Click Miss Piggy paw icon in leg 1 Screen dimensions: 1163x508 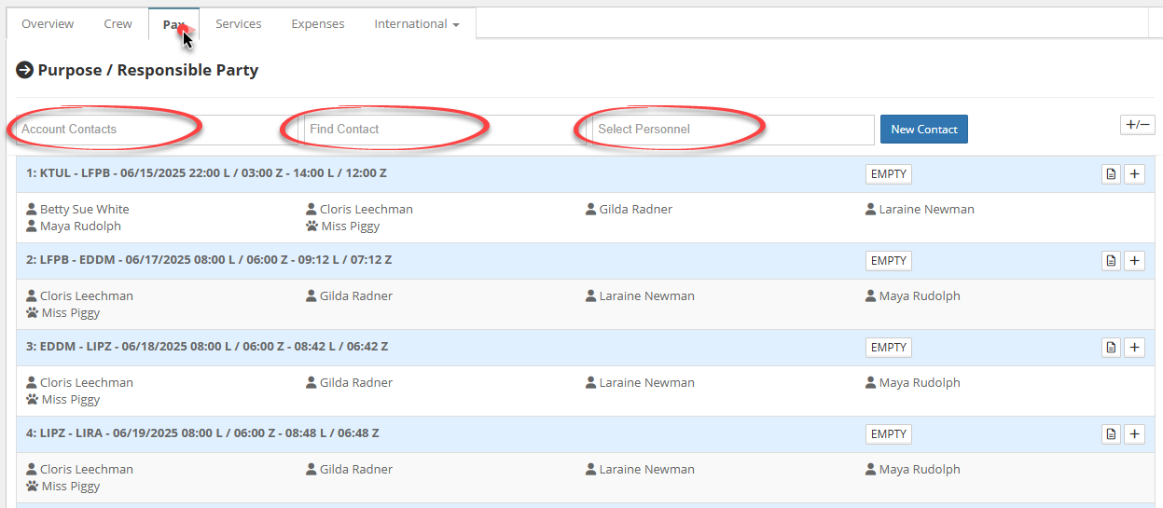click(x=312, y=226)
